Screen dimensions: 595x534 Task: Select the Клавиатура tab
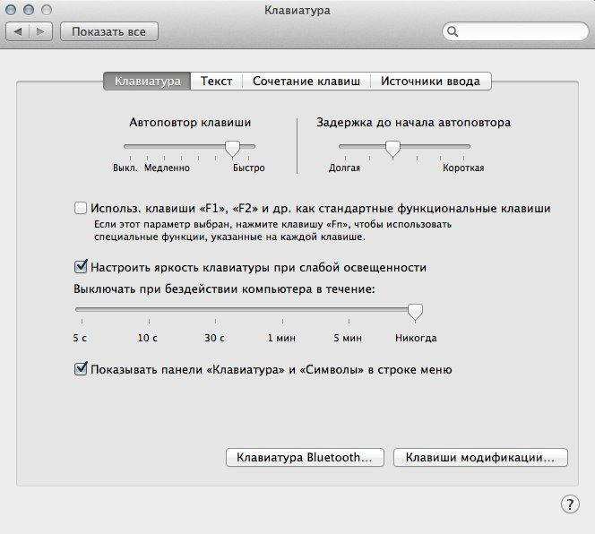(148, 81)
